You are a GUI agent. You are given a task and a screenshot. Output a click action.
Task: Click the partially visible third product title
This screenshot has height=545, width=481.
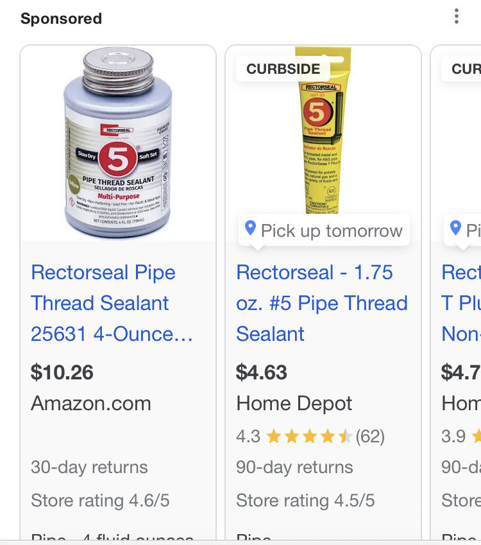point(460,303)
